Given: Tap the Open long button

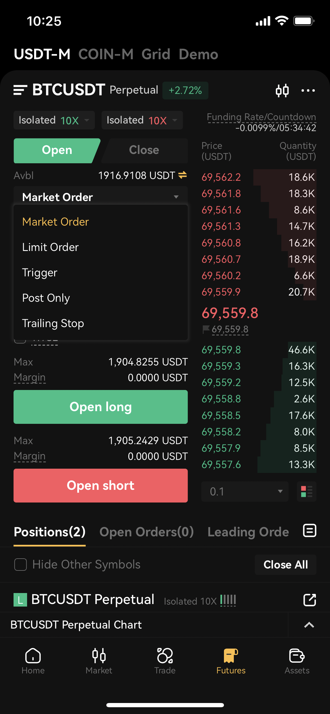Looking at the screenshot, I should click(101, 407).
